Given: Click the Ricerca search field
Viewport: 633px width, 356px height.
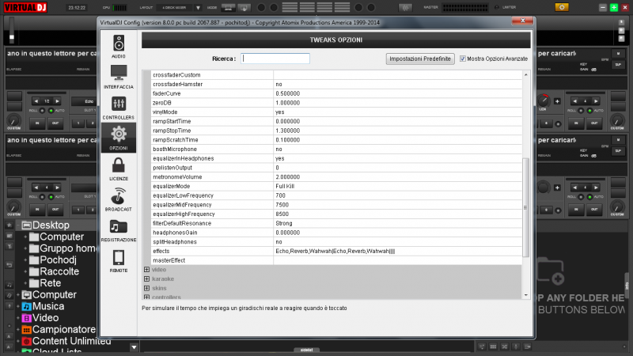Looking at the screenshot, I should [x=275, y=59].
